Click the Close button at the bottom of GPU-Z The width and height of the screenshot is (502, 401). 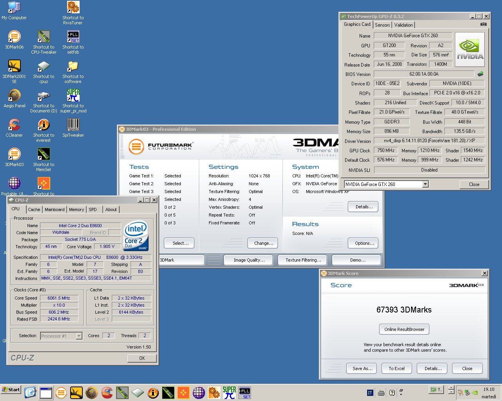pyautogui.click(x=474, y=184)
